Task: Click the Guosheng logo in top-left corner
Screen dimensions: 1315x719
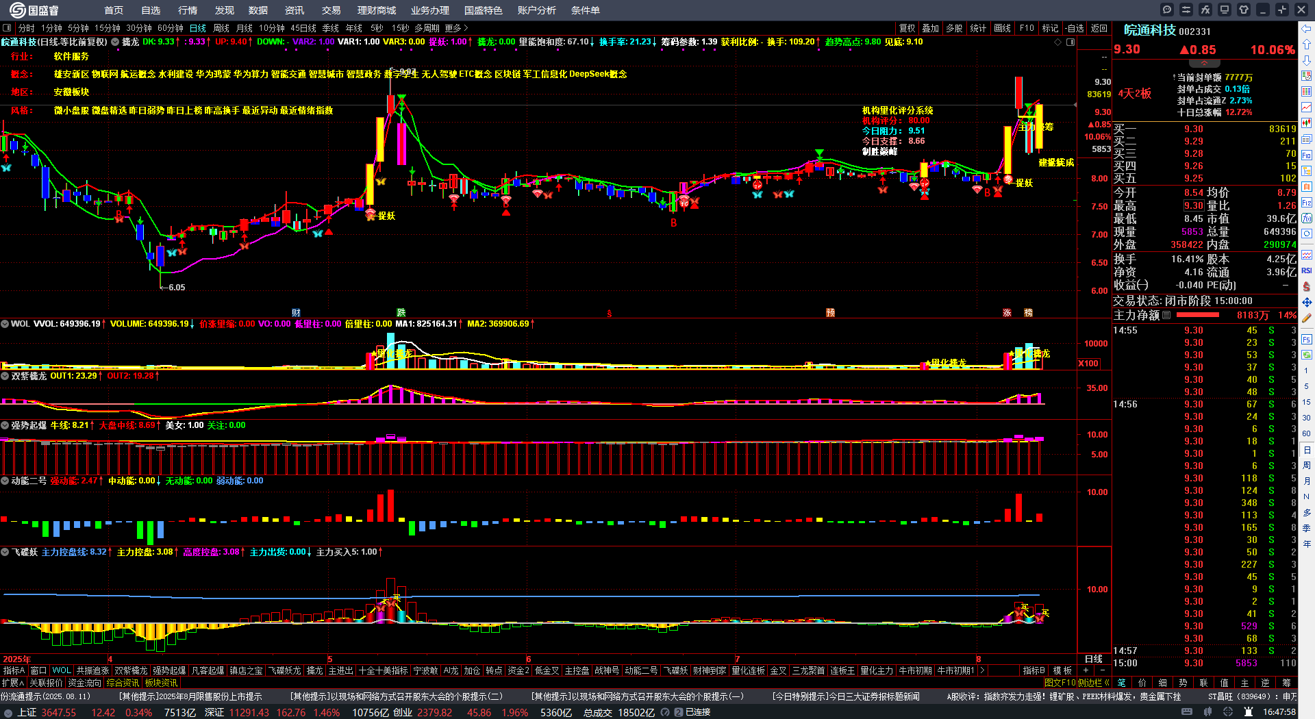Action: 34,10
